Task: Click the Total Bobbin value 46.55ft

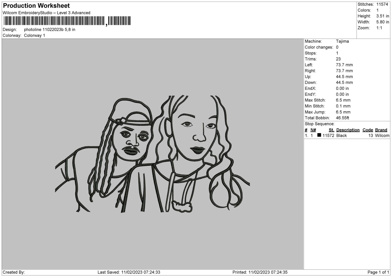Action: (x=342, y=118)
